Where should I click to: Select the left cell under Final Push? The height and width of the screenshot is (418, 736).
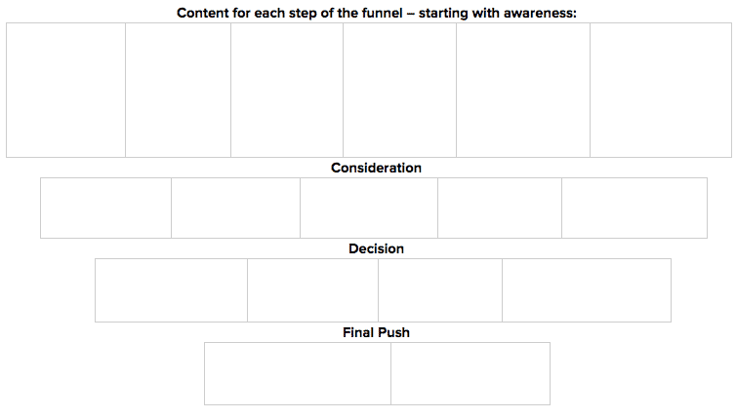pyautogui.click(x=298, y=373)
